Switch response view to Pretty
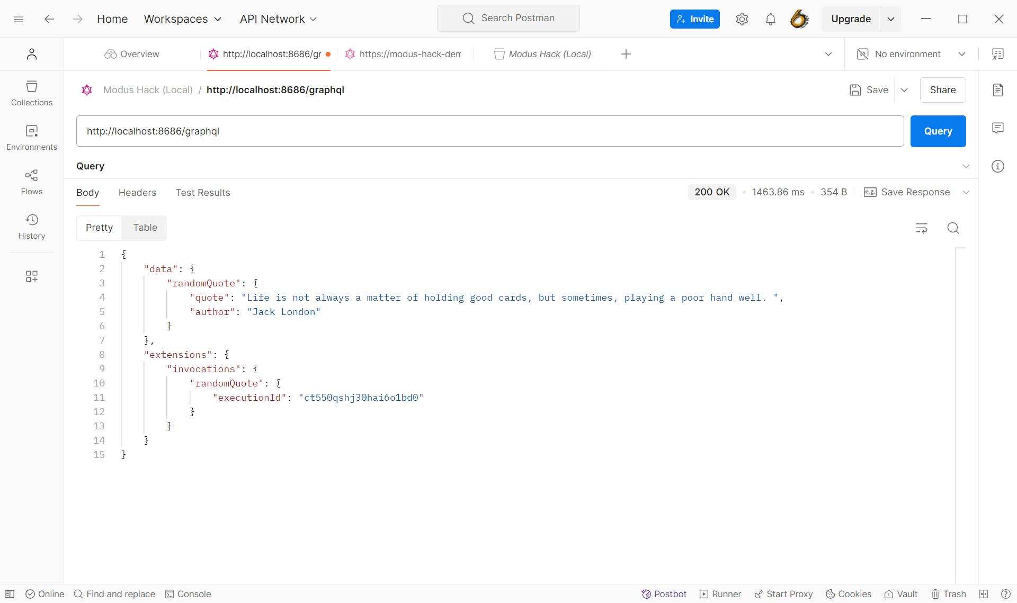The height and width of the screenshot is (603, 1017). coord(99,228)
